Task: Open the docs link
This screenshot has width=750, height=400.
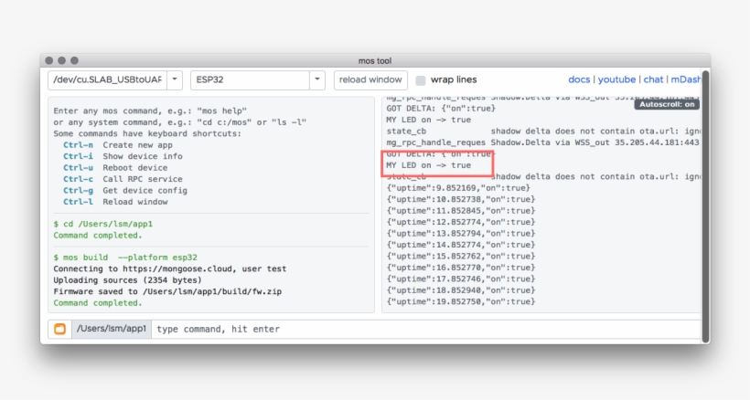Action: click(579, 80)
